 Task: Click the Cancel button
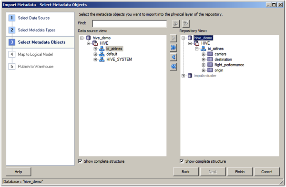pyautogui.click(x=267, y=172)
